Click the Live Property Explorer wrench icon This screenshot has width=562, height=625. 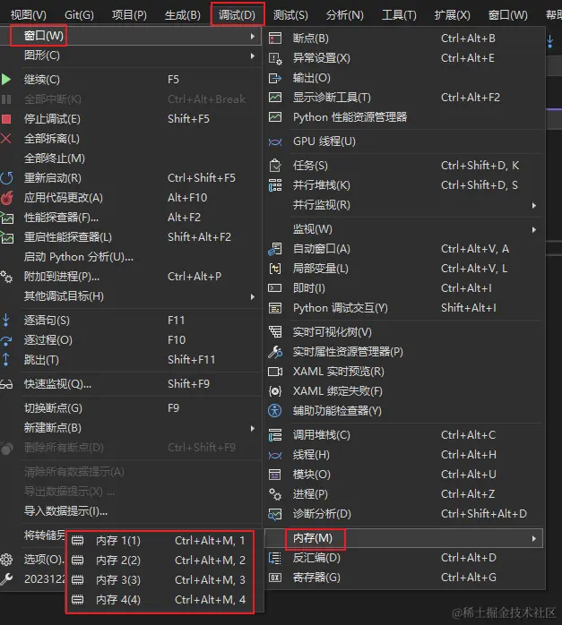point(275,352)
